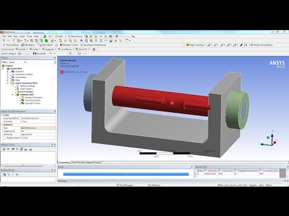This screenshot has width=289, height=216.
Task: Click the Show Vertices button
Action: [x=11, y=45]
